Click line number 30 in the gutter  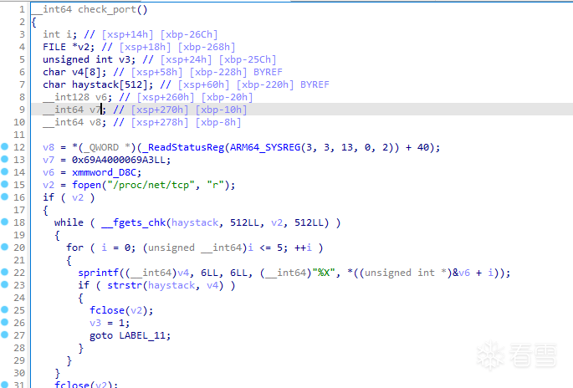(19, 373)
